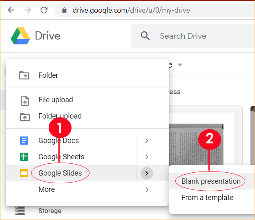This screenshot has height=220, width=255.
Task: Reload the page with the refresh icon
Action: pos(44,10)
